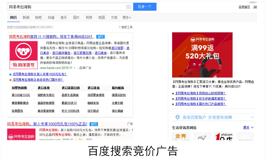Screen dimensions: 266x162
Task: Open the 进口美妆 column heading
Action: coord(44,88)
